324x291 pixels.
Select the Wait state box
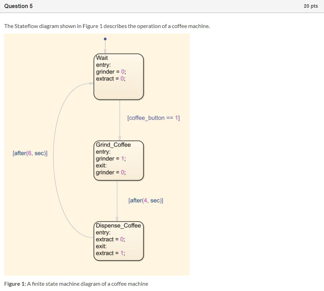click(118, 77)
